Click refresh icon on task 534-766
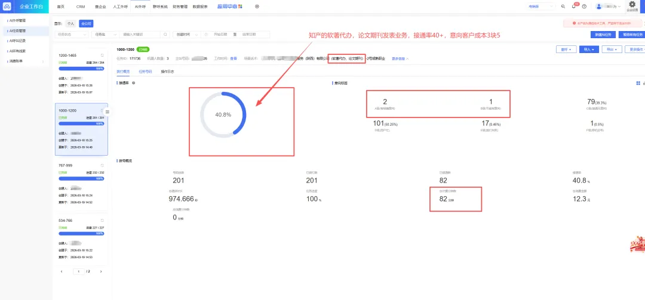 point(102,220)
